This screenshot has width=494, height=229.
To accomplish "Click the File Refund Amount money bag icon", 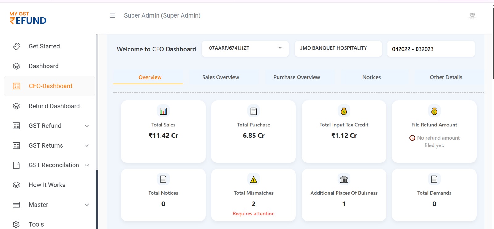I will (434, 111).
